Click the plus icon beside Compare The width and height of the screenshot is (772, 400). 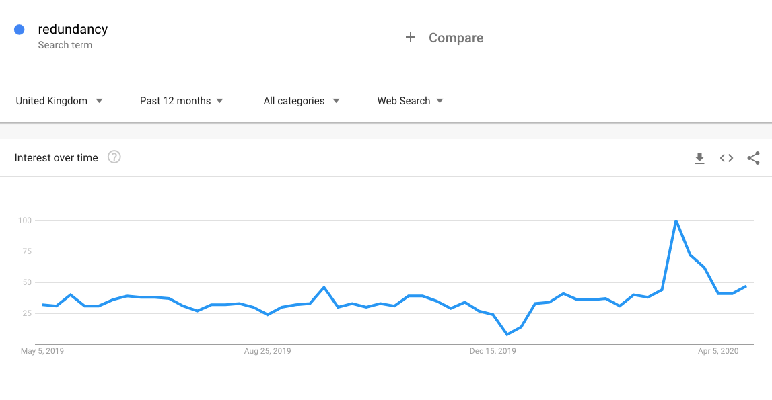point(411,38)
